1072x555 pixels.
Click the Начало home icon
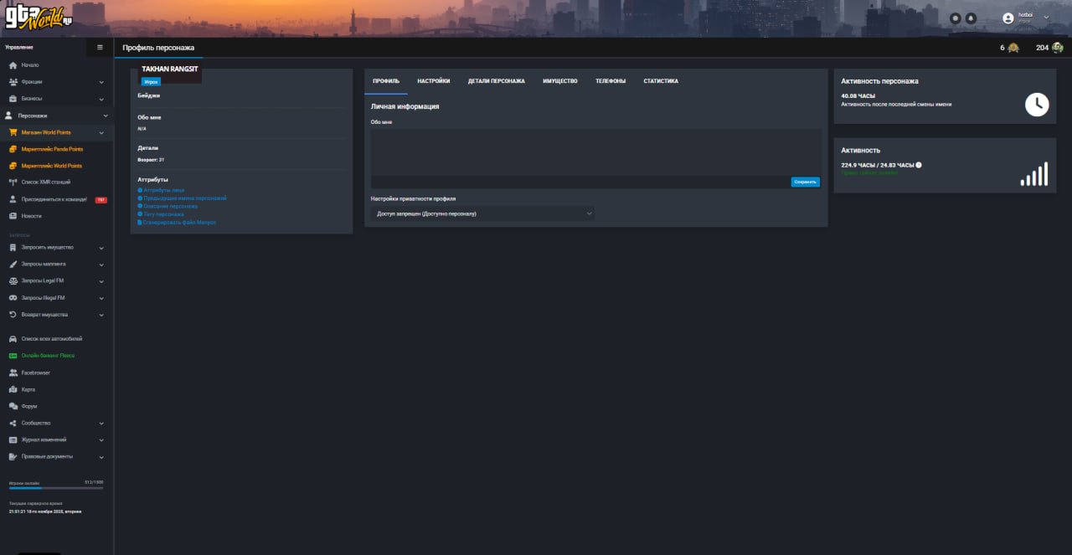click(13, 65)
